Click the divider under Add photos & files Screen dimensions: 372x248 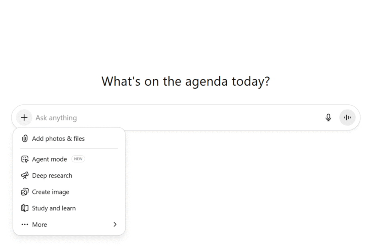tap(69, 149)
